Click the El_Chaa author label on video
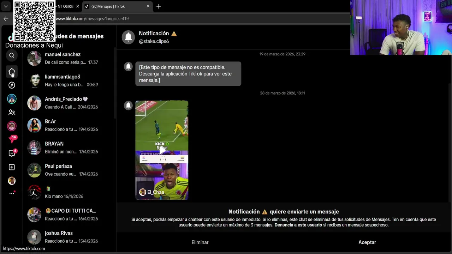Image resolution: width=452 pixels, height=254 pixels. 152,192
